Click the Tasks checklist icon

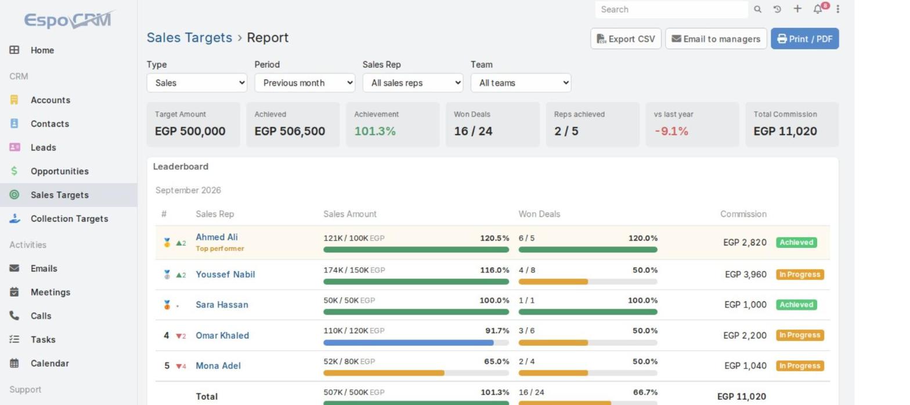pos(15,339)
